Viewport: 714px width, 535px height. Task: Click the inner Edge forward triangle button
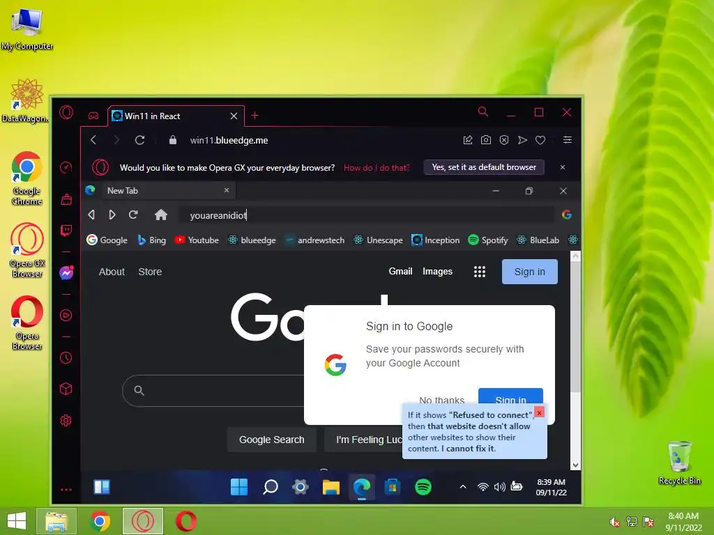pyautogui.click(x=112, y=215)
